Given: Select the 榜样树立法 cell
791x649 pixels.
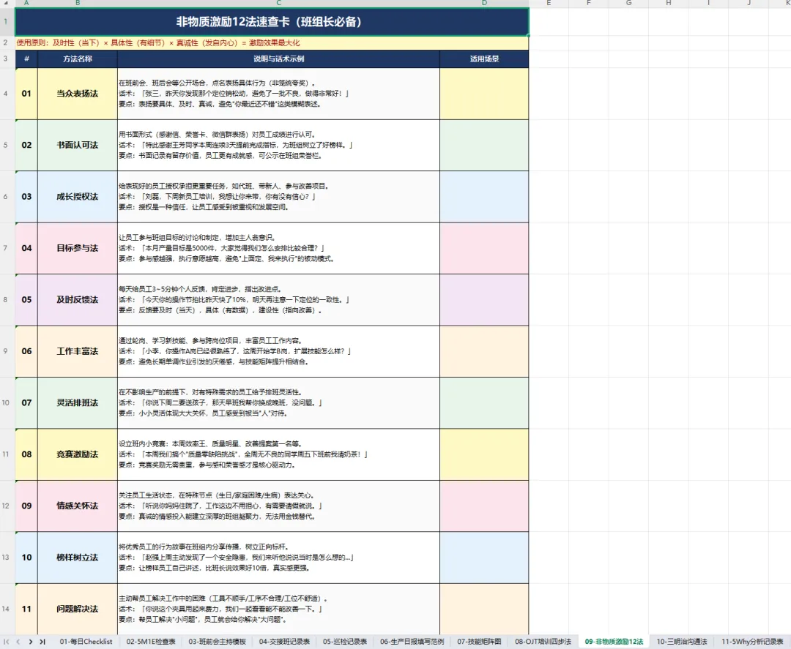Looking at the screenshot, I should tap(78, 558).
